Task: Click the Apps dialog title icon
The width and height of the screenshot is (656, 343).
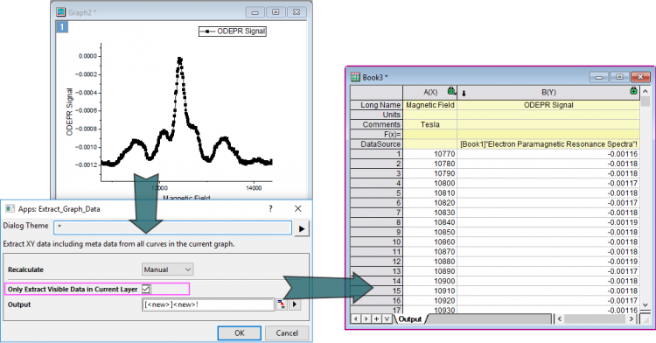Action: (10, 209)
